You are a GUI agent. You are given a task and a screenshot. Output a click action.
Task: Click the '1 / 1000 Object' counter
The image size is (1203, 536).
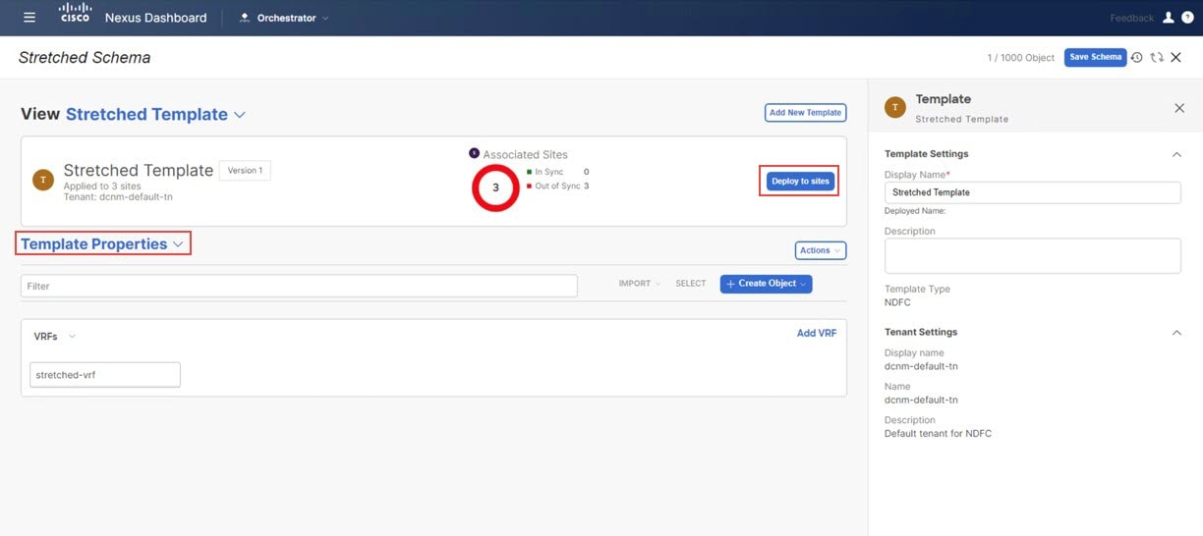1020,58
